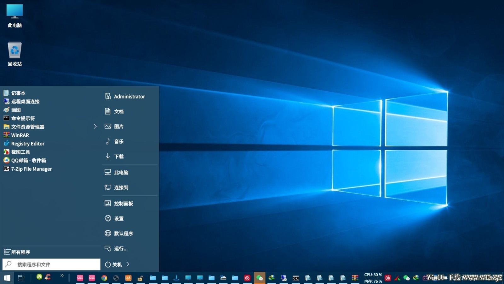Open the padlock unlock taskbar icon
The image size is (504, 284).
pyautogui.click(x=140, y=278)
